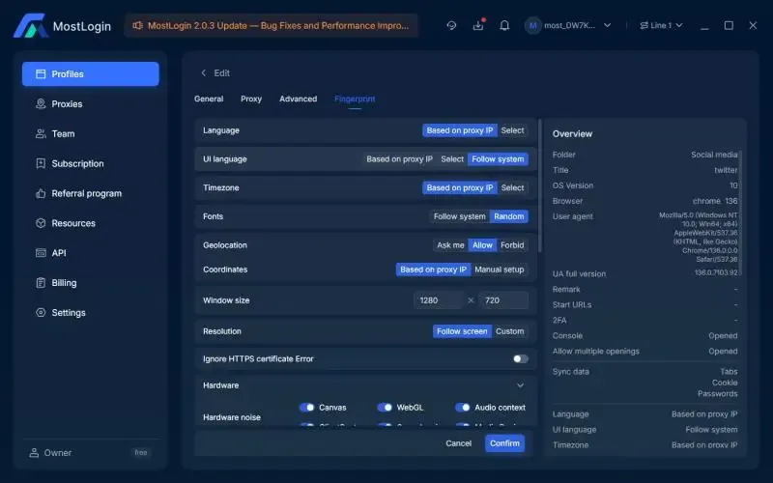
Task: Go back using the Edit arrow
Action: click(204, 73)
